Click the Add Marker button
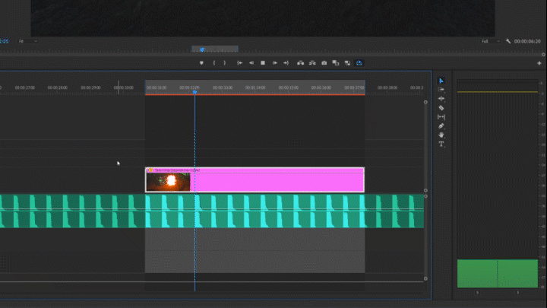This screenshot has width=547, height=308. click(201, 62)
